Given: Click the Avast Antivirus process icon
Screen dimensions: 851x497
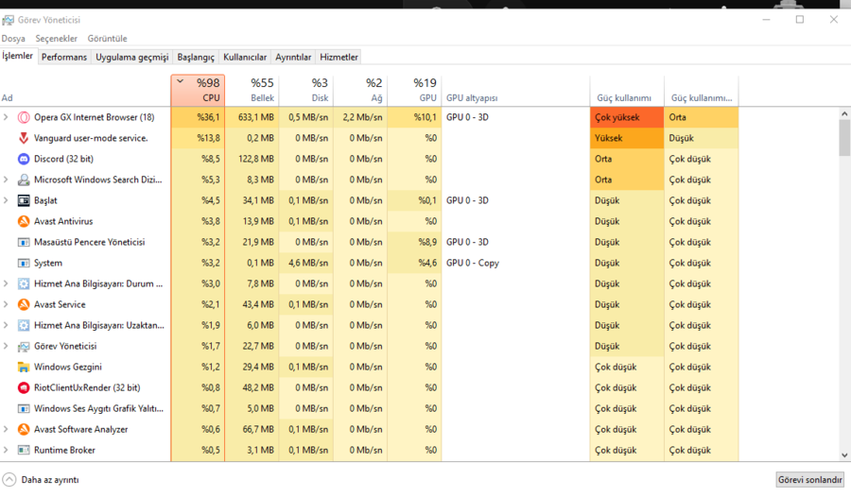Looking at the screenshot, I should 24,221.
